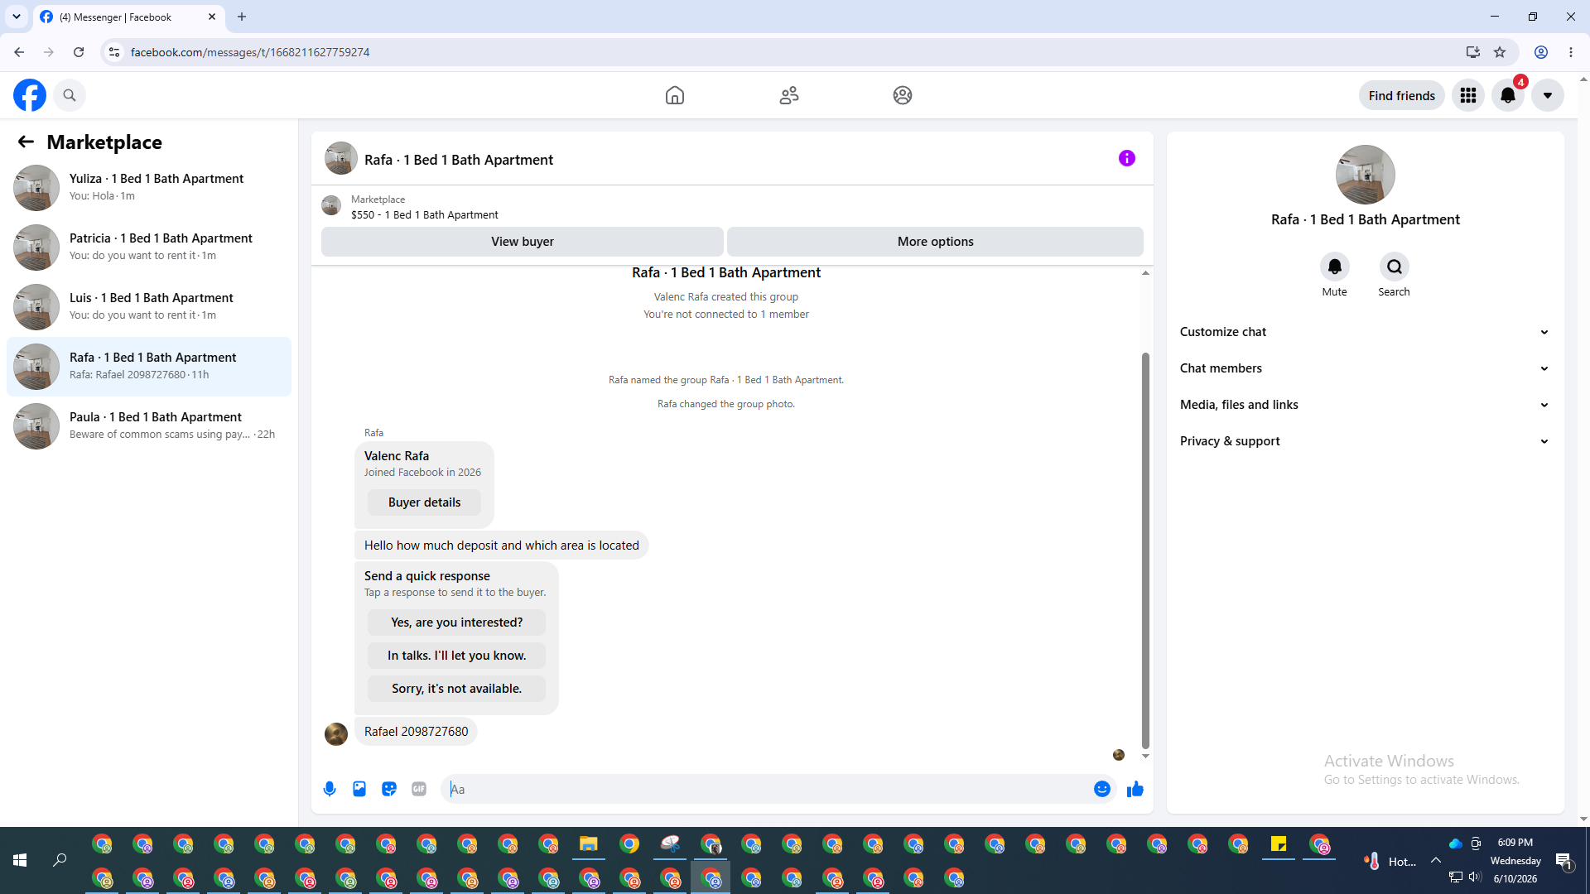1590x894 pixels.
Task: Open the Yuliza apartment conversation
Action: click(x=149, y=187)
